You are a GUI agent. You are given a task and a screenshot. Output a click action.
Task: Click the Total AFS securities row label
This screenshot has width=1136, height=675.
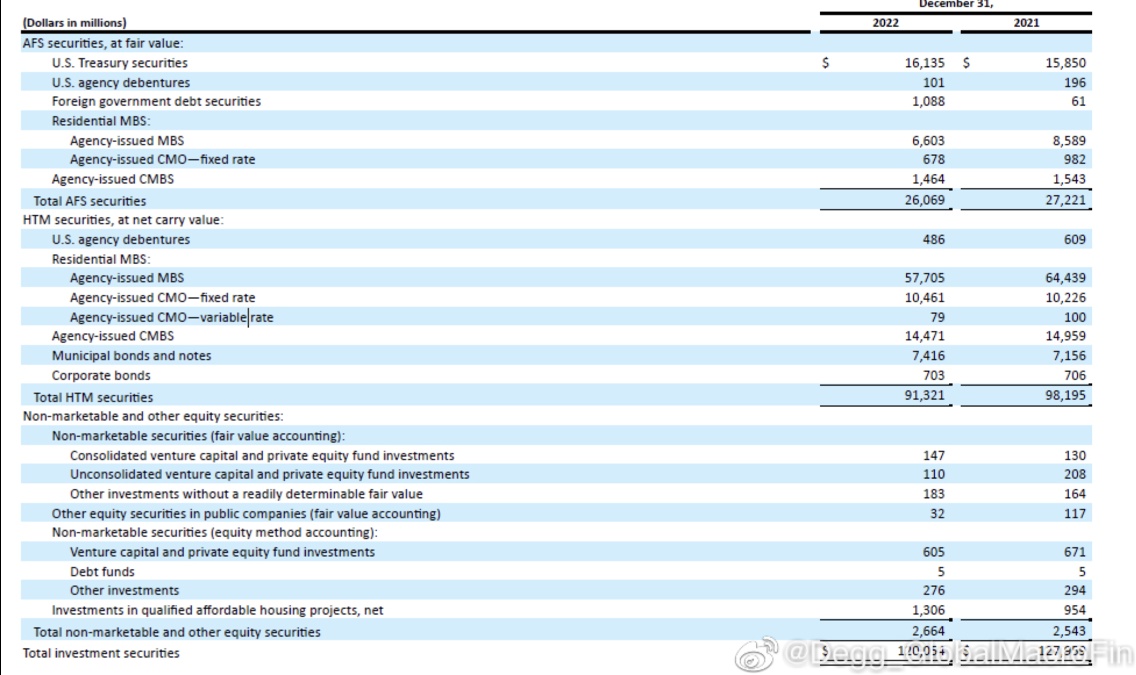pos(90,201)
